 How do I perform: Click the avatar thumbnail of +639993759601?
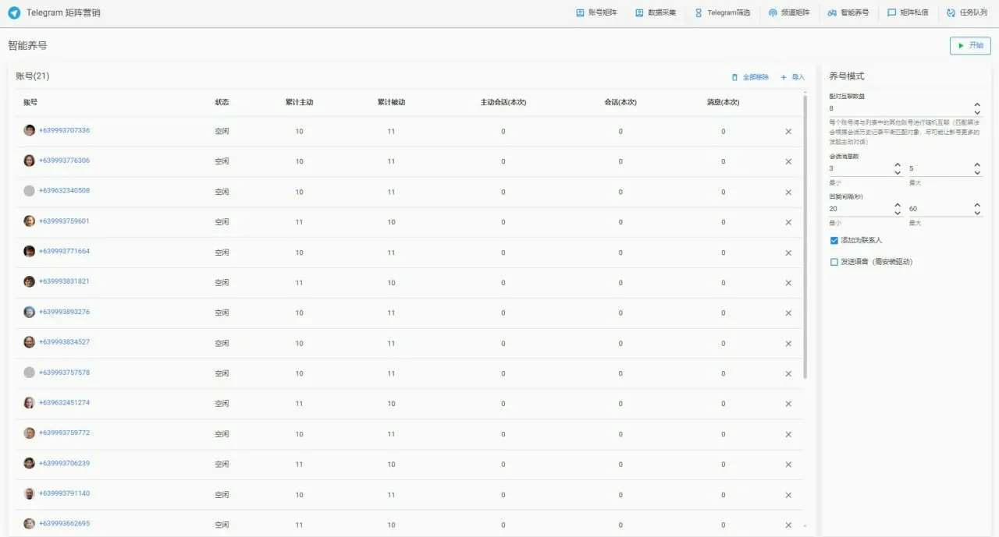29,221
